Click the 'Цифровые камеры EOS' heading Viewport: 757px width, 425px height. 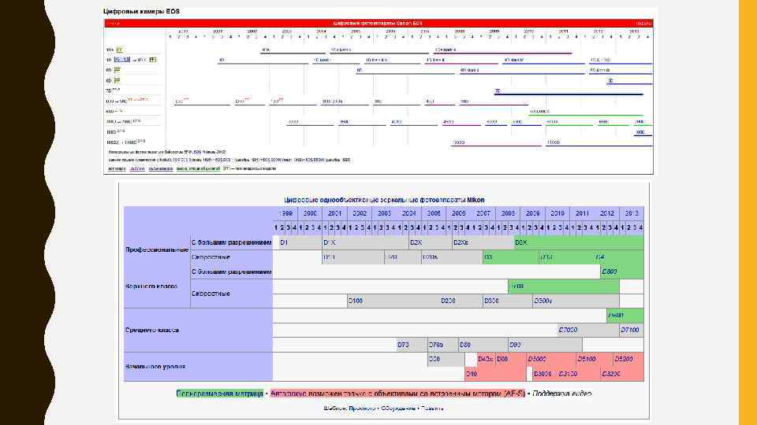click(141, 11)
